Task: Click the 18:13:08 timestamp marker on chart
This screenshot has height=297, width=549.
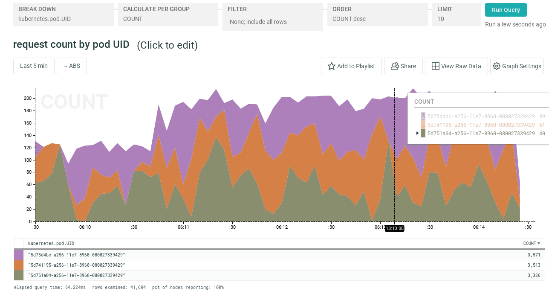Action: pos(394,228)
